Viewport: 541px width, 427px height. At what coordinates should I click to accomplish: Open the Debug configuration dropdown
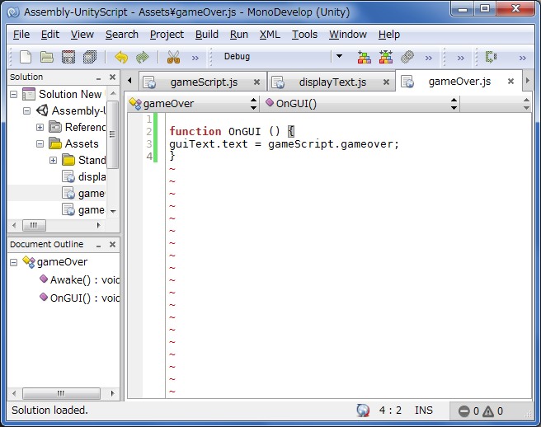click(338, 57)
